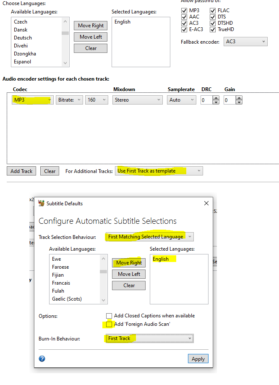Click Clear next to Add Track
Image resolution: width=279 pixels, height=385 pixels.
[50, 171]
